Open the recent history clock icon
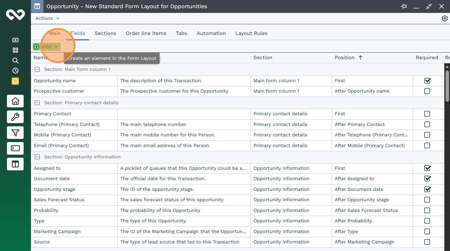The width and height of the screenshot is (450, 251). [x=15, y=71]
